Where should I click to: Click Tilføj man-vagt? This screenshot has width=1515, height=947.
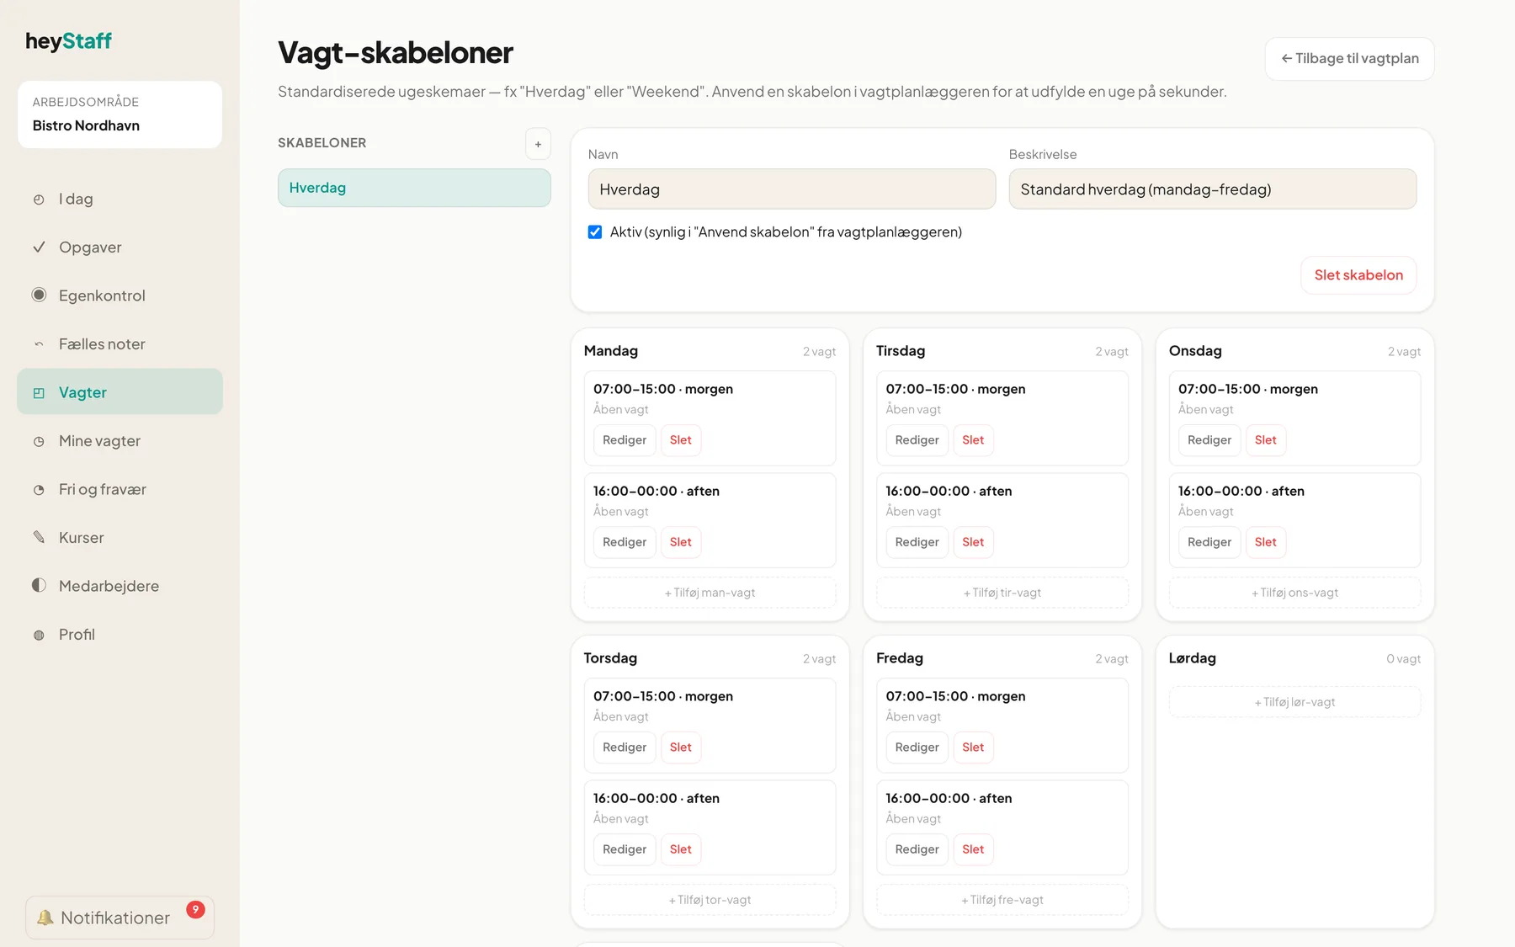click(x=710, y=593)
